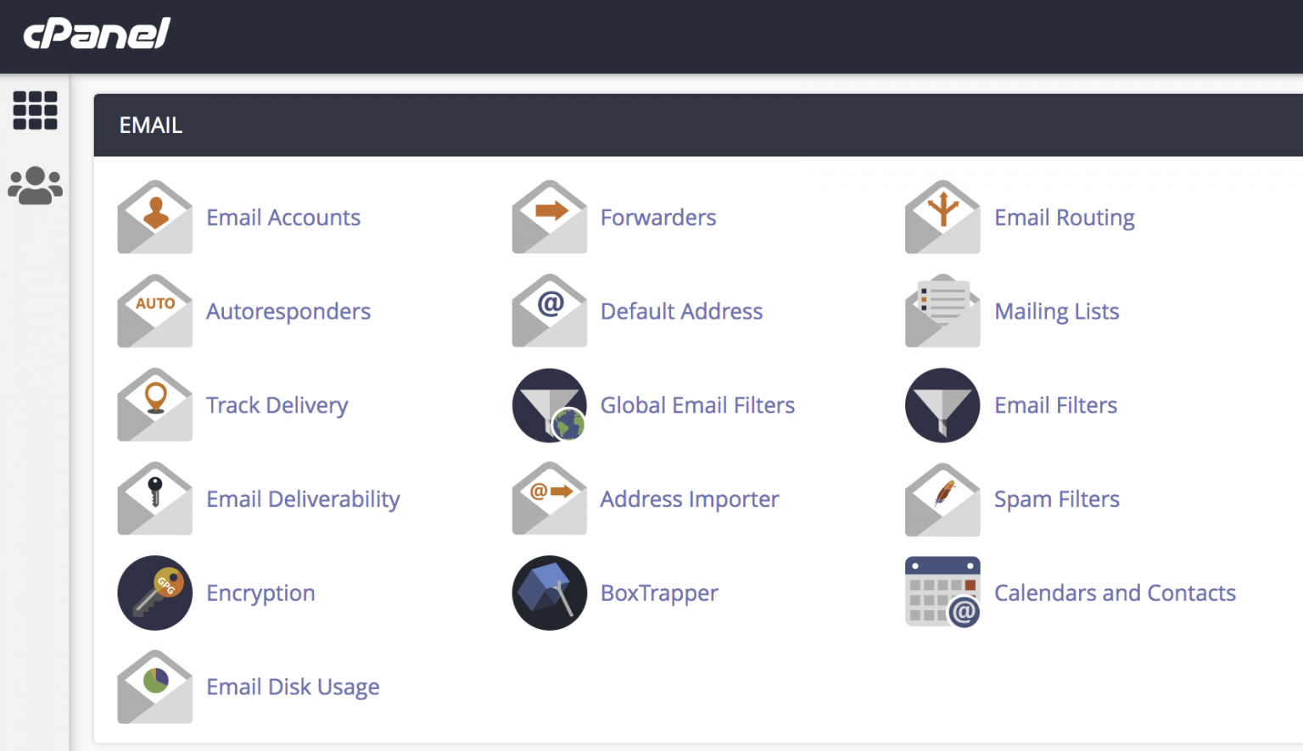
Task: Click the GPG Encryption keys icon
Action: (x=154, y=592)
